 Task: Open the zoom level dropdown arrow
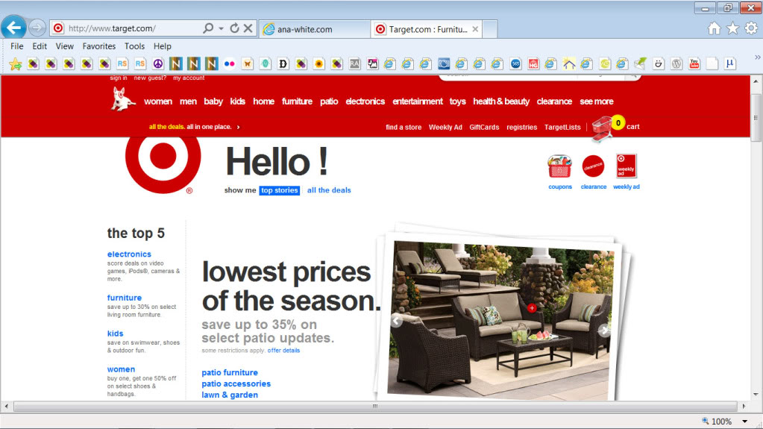click(x=744, y=422)
